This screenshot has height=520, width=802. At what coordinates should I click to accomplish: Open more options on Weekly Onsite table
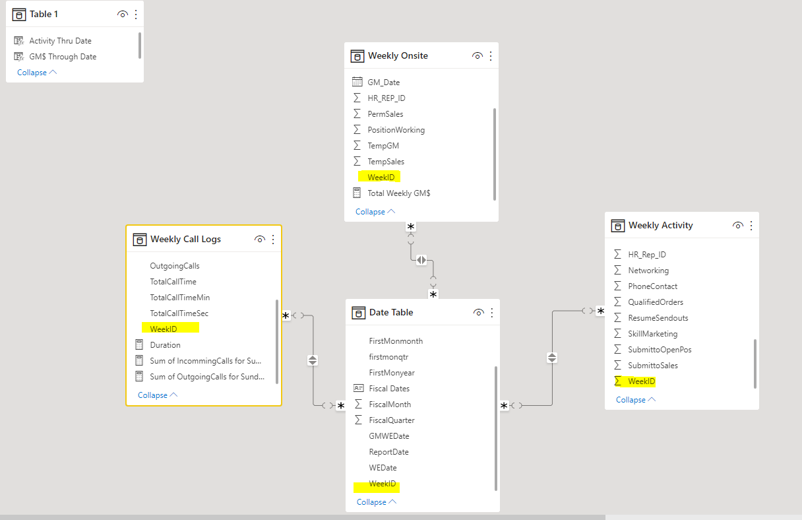pyautogui.click(x=490, y=56)
